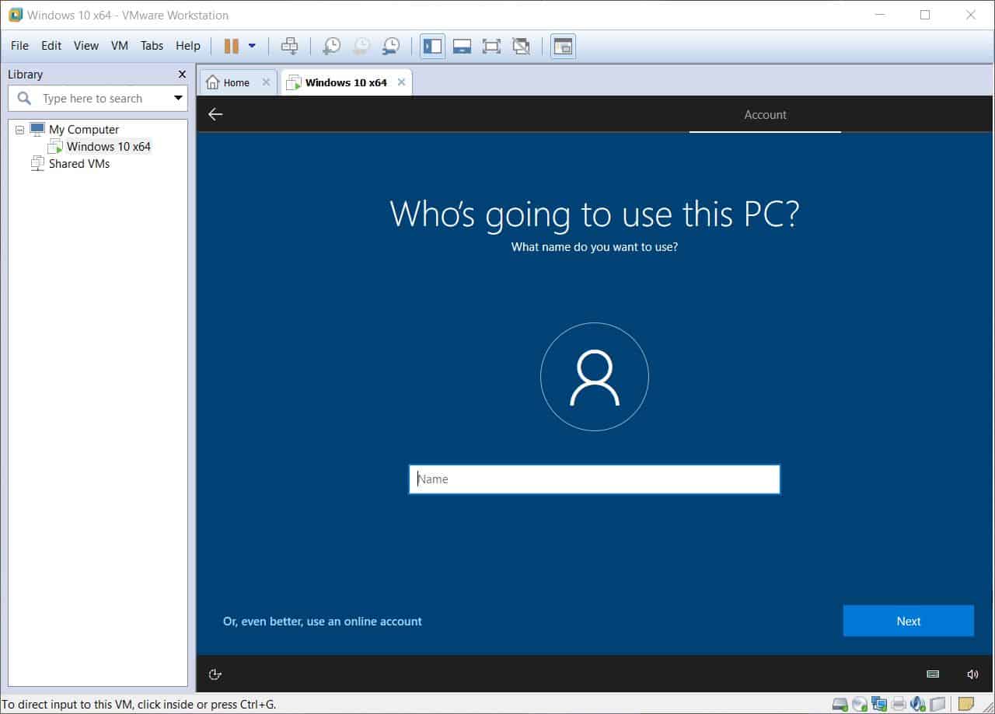Image resolution: width=995 pixels, height=714 pixels.
Task: Click the hard disk status icon
Action: point(840,705)
